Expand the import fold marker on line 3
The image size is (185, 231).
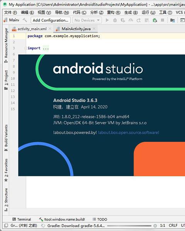click(x=26, y=48)
